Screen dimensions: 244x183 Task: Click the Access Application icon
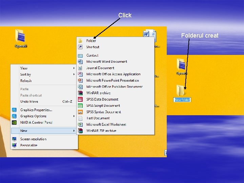(80, 74)
